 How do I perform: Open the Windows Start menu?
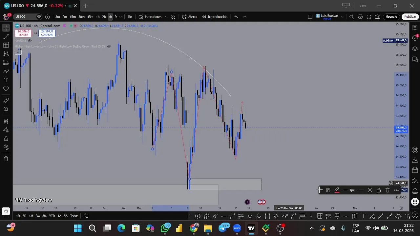78,228
